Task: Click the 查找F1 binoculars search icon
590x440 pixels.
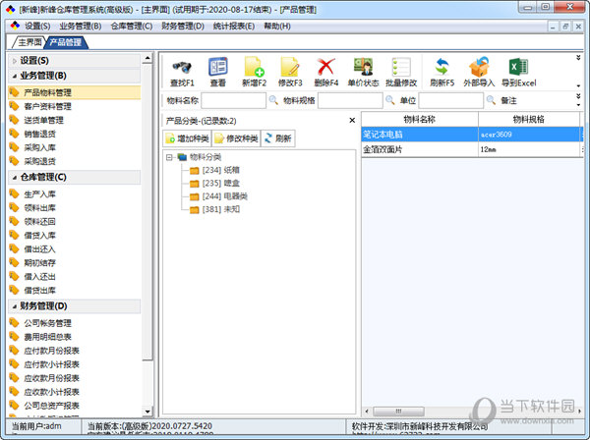Action: 182,68
